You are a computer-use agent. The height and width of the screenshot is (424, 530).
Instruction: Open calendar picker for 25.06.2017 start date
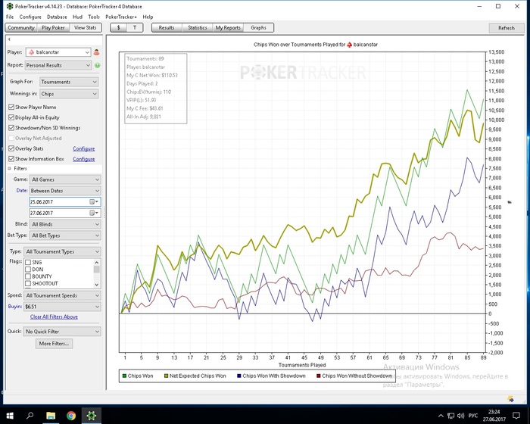point(94,202)
